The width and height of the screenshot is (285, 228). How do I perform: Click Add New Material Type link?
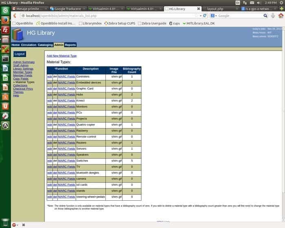(x=61, y=56)
